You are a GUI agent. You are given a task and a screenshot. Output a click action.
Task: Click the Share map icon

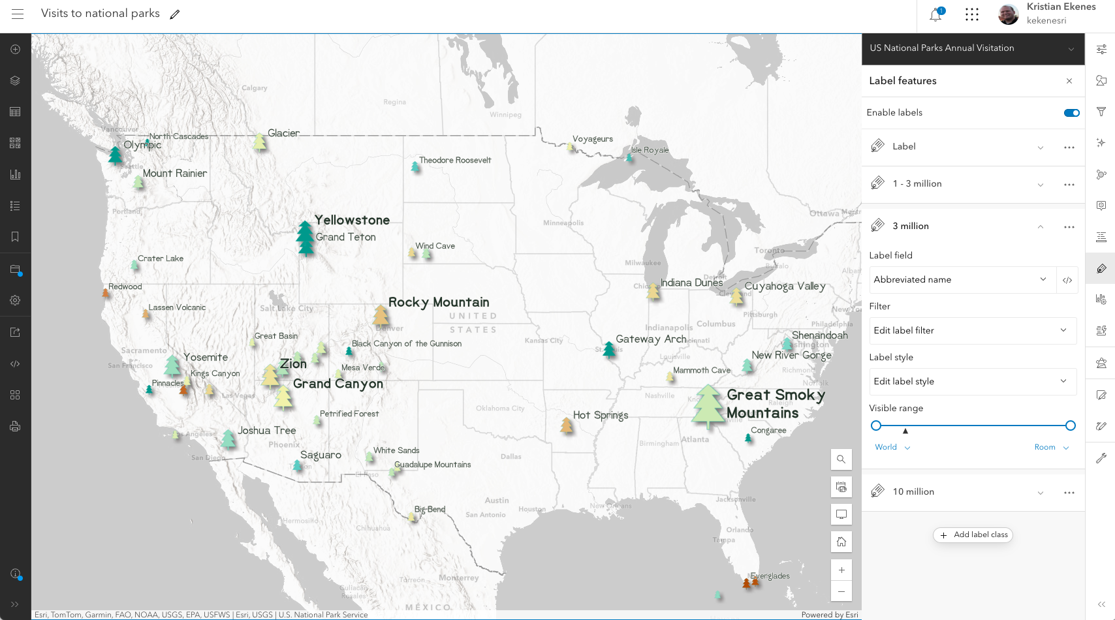(x=15, y=332)
